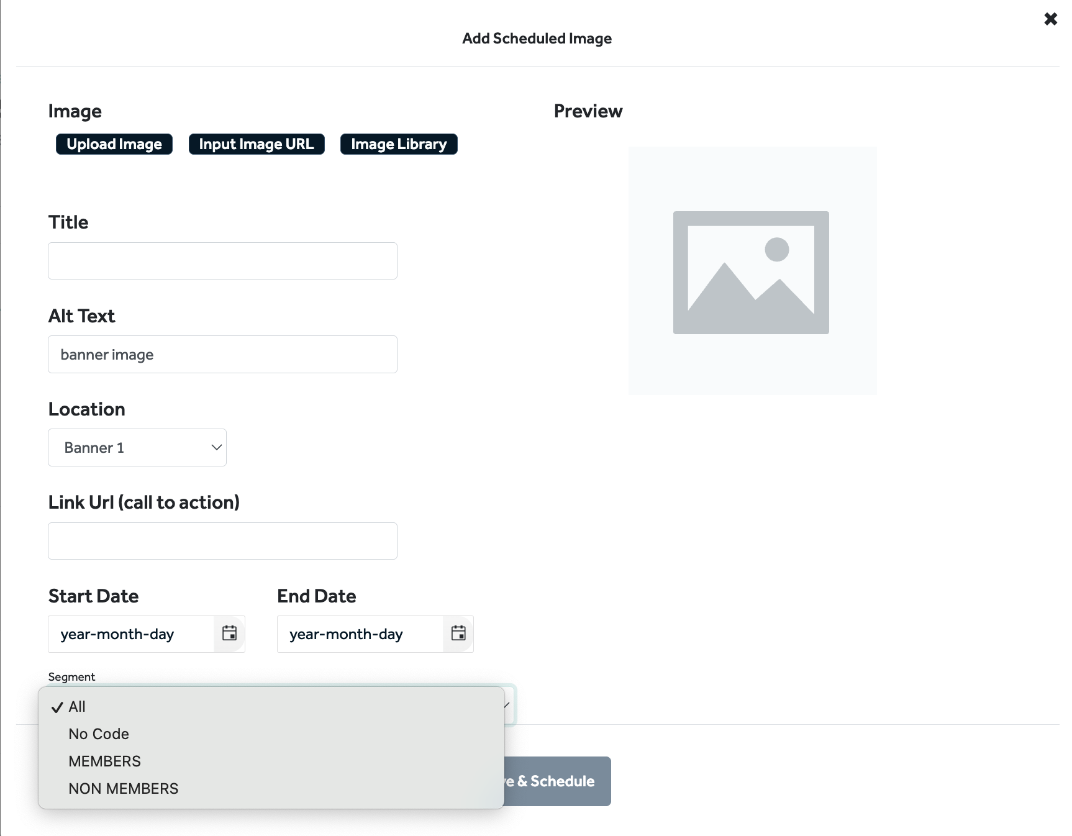
Task: Click the Segment dropdown arrow
Action: point(507,705)
